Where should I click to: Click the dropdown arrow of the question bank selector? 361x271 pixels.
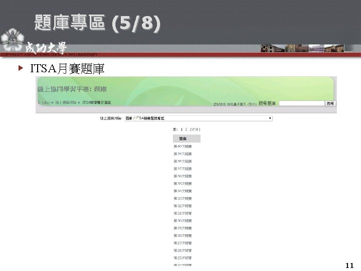pos(270,118)
